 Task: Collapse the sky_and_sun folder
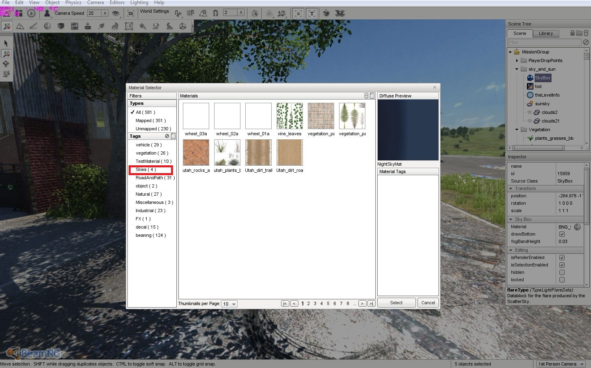(517, 69)
